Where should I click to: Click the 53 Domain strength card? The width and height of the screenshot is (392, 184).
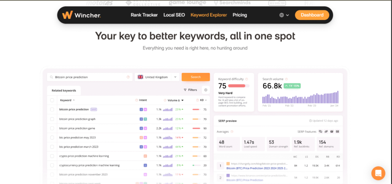[278, 144]
